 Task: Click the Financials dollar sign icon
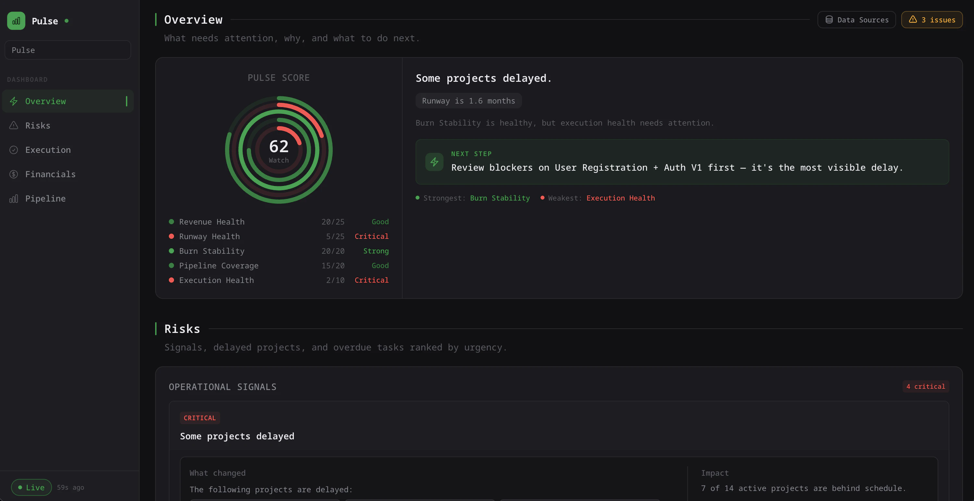[x=14, y=174]
